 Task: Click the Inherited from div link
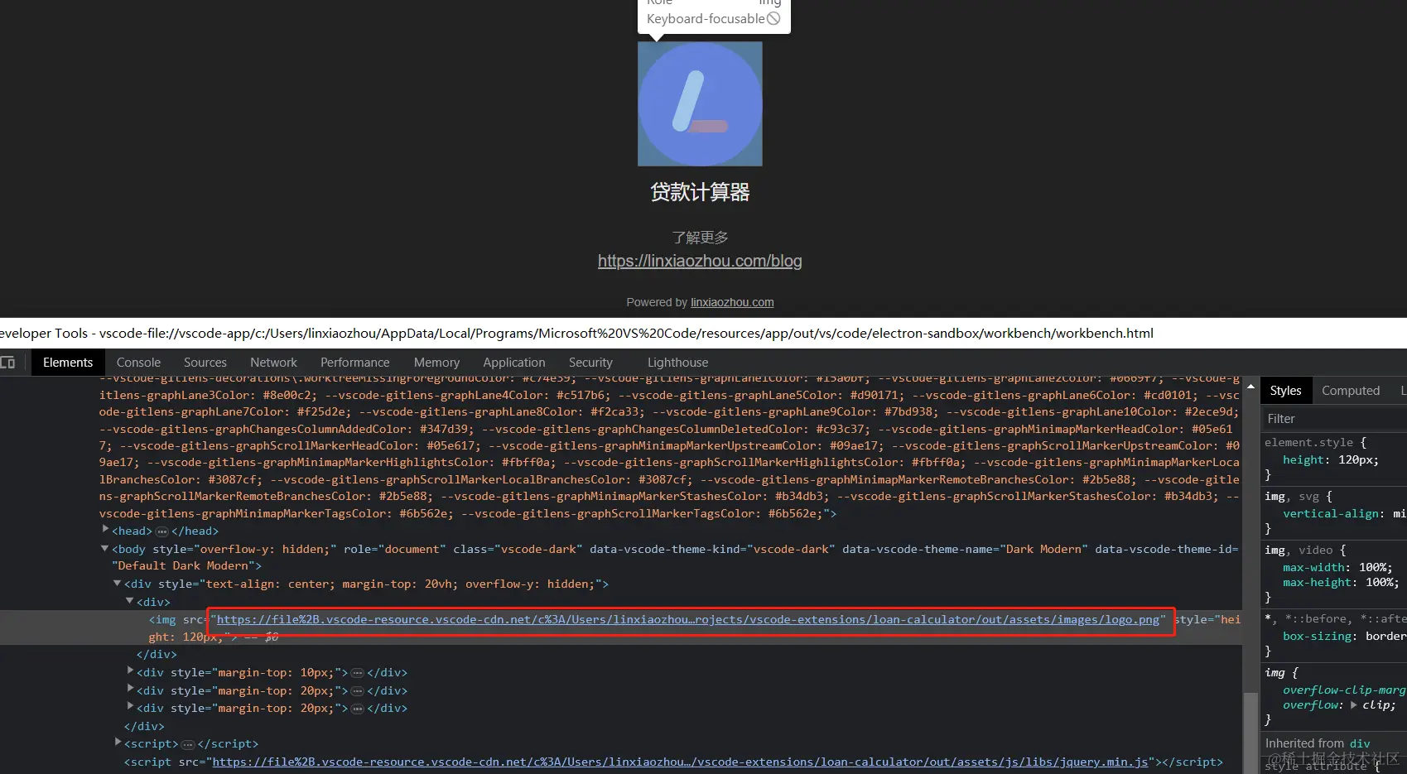click(1360, 743)
